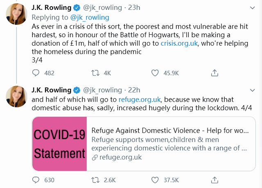Image resolution: width=262 pixels, height=188 pixels.
Task: Retweet the 3/4 tweet with 4K retweets
Action: click(x=95, y=73)
